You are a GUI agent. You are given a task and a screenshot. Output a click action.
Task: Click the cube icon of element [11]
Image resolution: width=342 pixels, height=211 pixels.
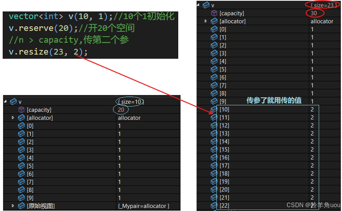[214, 118]
